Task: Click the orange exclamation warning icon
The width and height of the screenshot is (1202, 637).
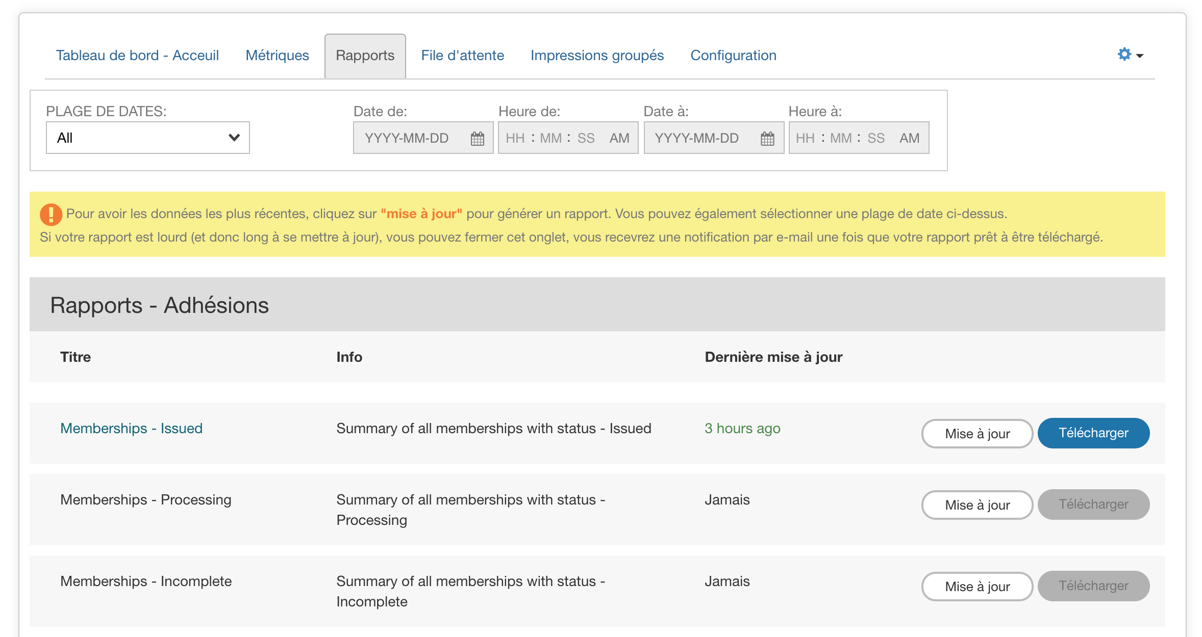Action: (51, 214)
